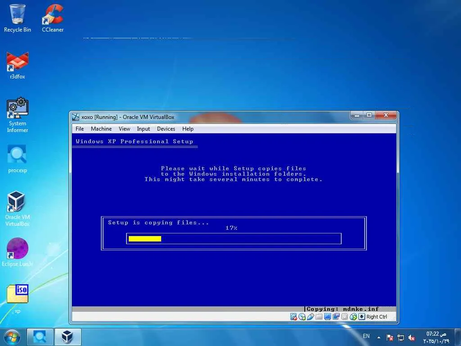Click the recording status indicator icon
This screenshot has width=461, height=346.
pyautogui.click(x=344, y=317)
